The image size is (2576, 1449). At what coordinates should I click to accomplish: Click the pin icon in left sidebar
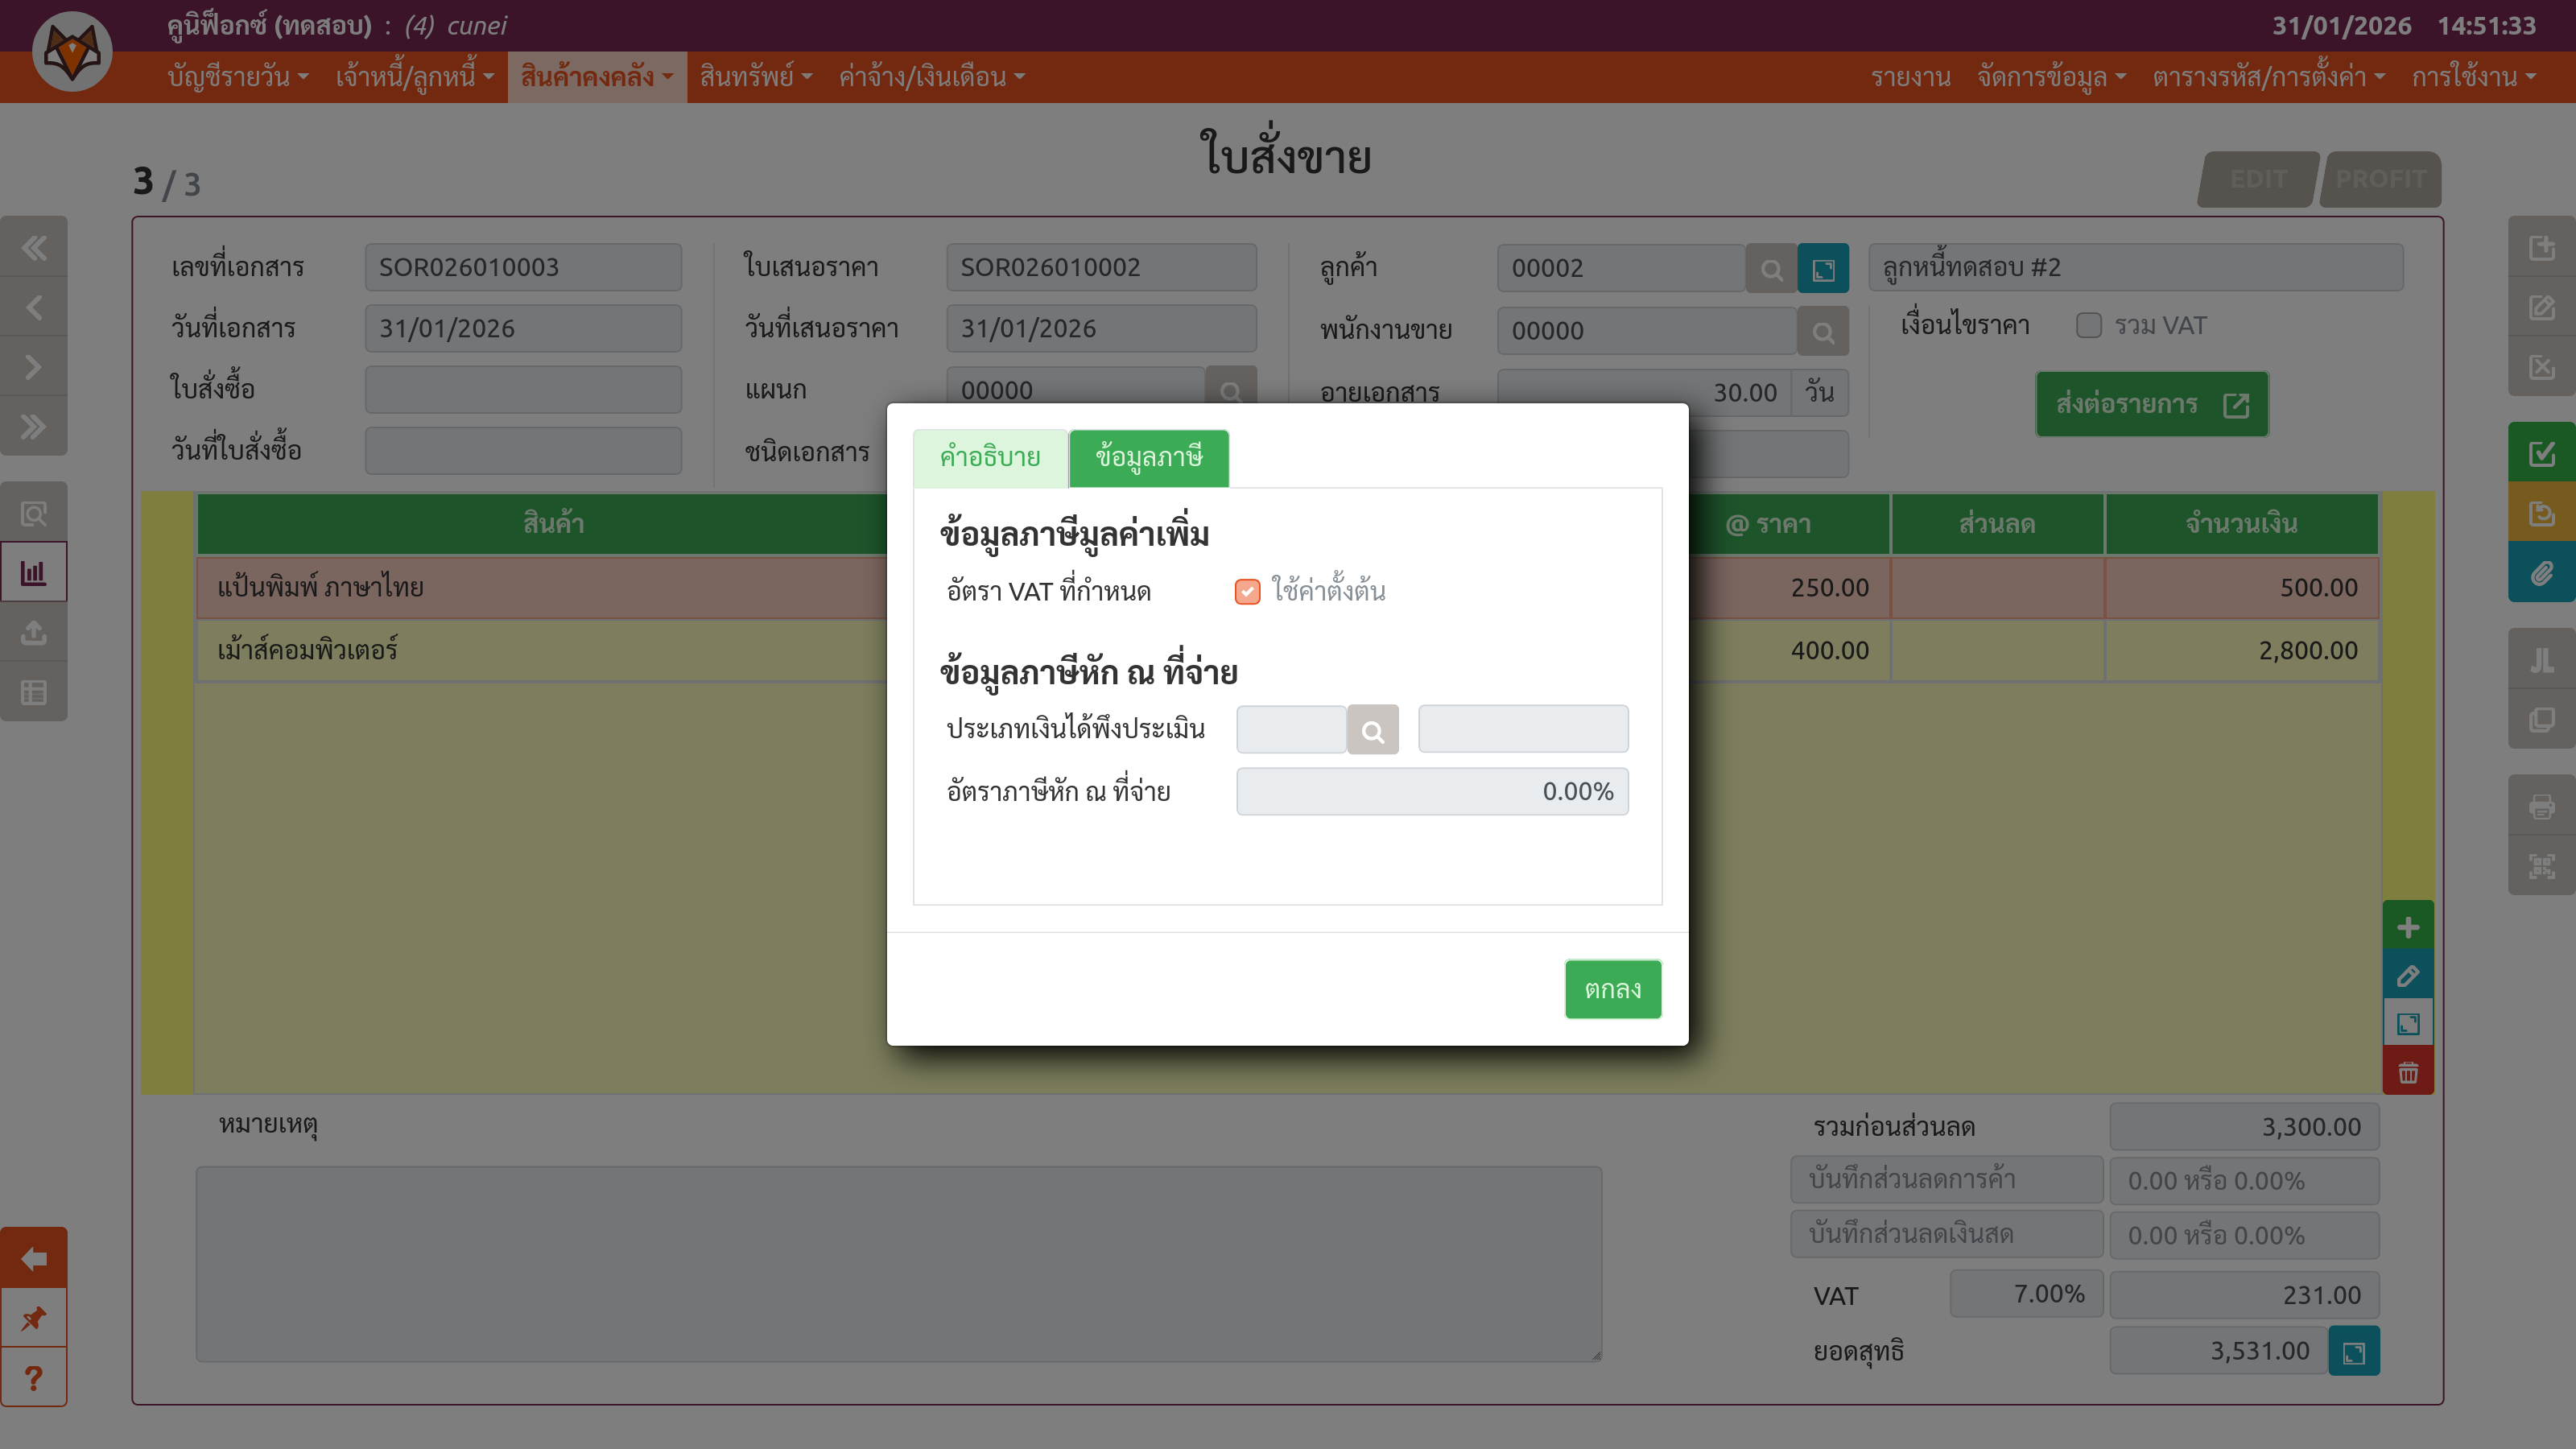[x=33, y=1318]
